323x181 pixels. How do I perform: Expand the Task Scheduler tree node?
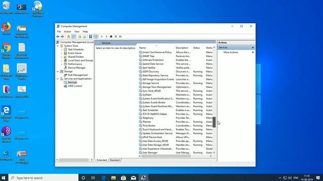62,50
